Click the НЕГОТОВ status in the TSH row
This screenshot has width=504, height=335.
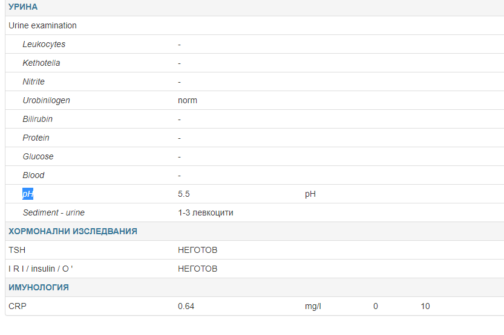click(x=197, y=250)
